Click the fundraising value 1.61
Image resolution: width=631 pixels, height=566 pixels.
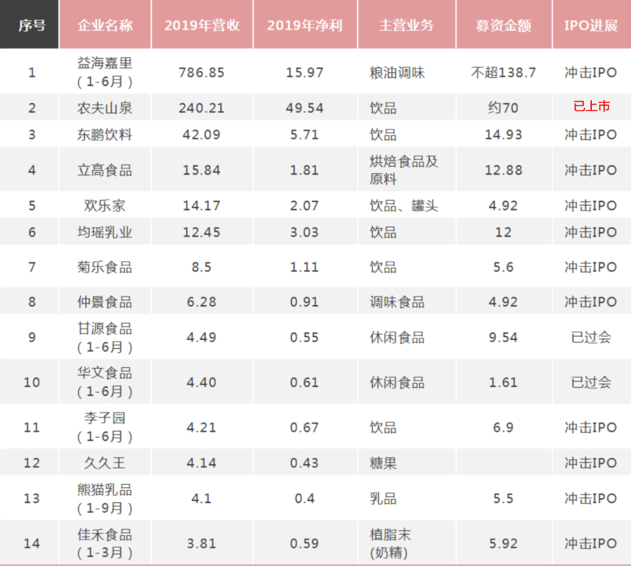point(504,382)
